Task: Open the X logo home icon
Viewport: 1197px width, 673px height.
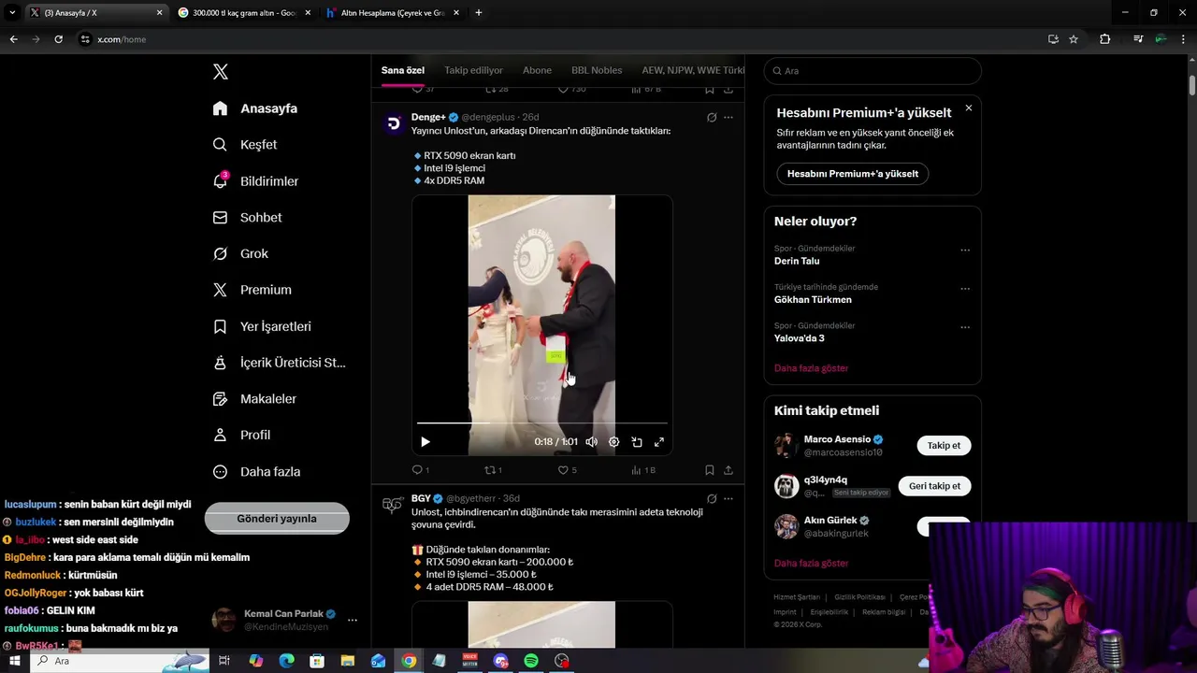Action: [x=220, y=72]
